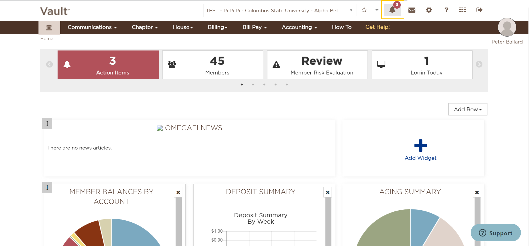This screenshot has height=246, width=529.
Task: Click the help question mark icon
Action: tap(446, 10)
